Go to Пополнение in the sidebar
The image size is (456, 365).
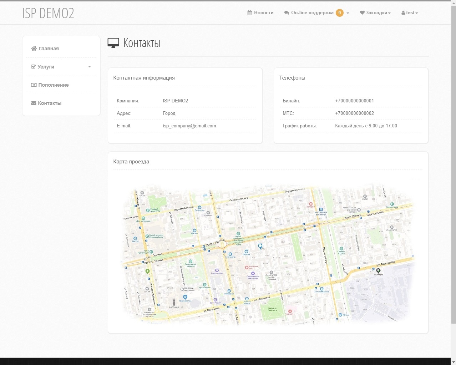point(54,85)
